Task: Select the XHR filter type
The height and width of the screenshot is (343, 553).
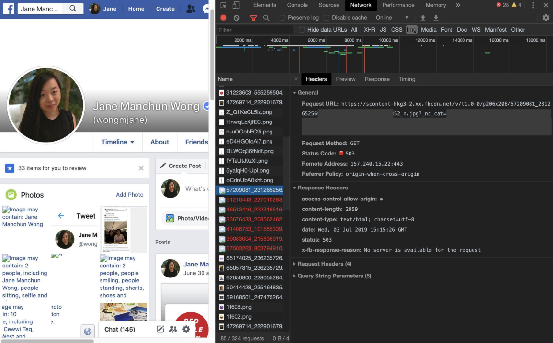Action: pyautogui.click(x=370, y=30)
